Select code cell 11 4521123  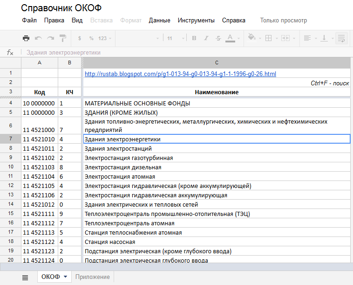pos(40,251)
